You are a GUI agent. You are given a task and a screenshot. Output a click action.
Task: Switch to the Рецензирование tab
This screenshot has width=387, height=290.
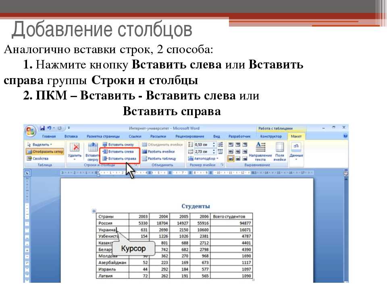(x=190, y=136)
